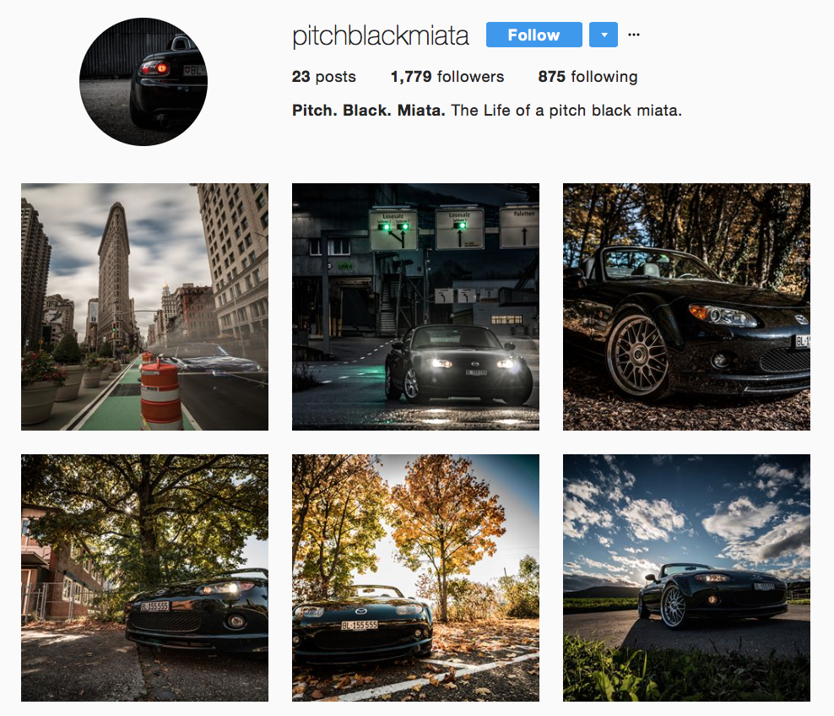Open the three-dots options menu
The height and width of the screenshot is (716, 834).
(633, 35)
